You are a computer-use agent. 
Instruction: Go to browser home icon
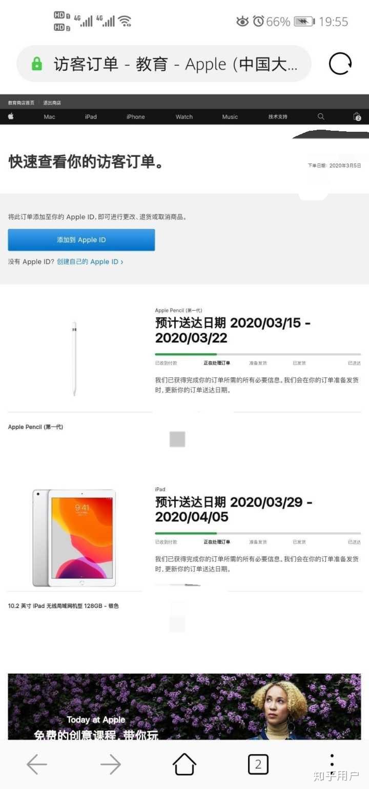pos(184,764)
